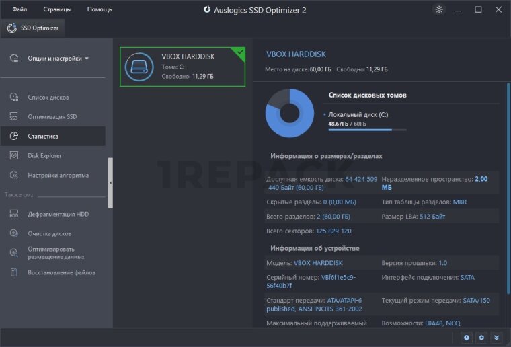The width and height of the screenshot is (511, 347).
Task: Click the disk usage donut chart
Action: [290, 113]
